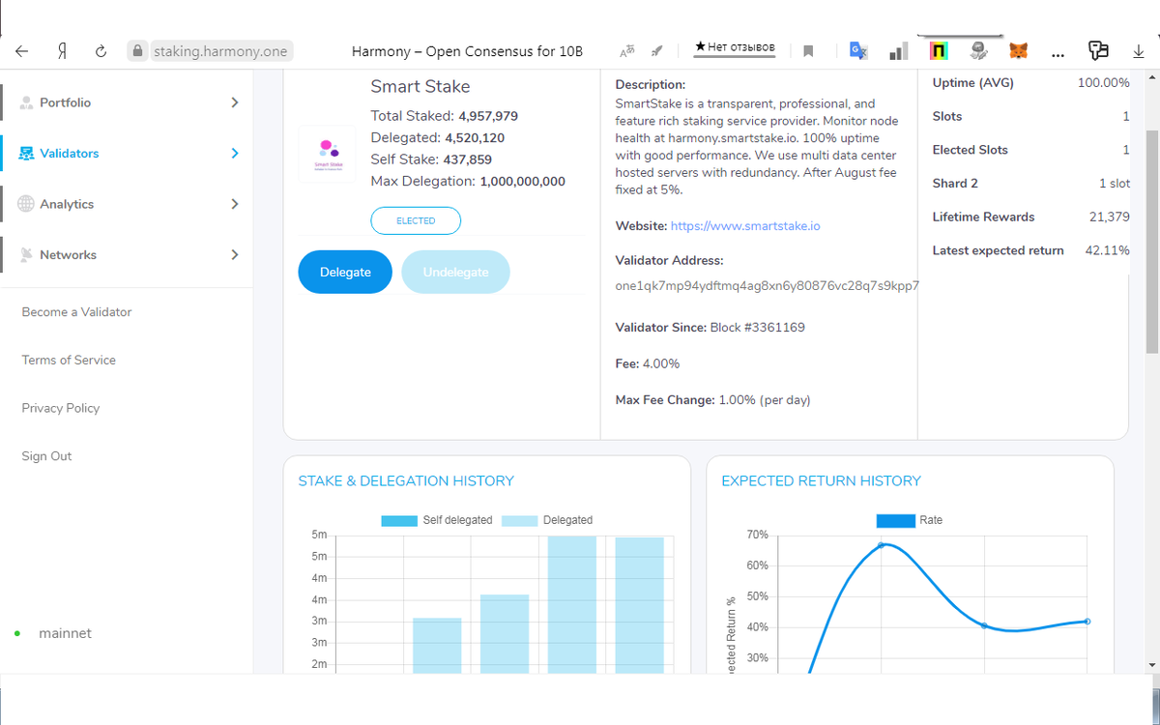Open Terms of Service link
1160x725 pixels.
[x=69, y=360]
